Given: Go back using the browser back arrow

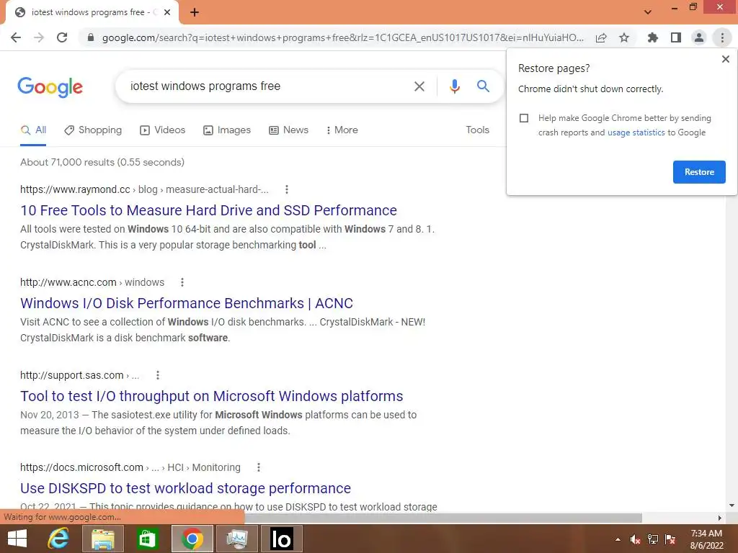Looking at the screenshot, I should click(x=16, y=37).
